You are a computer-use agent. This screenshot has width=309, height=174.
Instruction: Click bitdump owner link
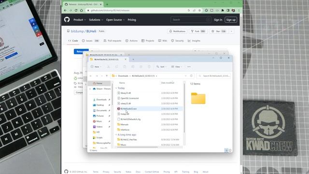point(77,31)
